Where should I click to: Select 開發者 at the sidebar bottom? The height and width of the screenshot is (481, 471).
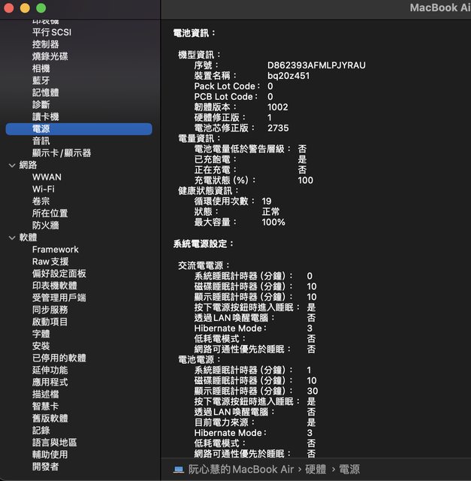point(45,466)
